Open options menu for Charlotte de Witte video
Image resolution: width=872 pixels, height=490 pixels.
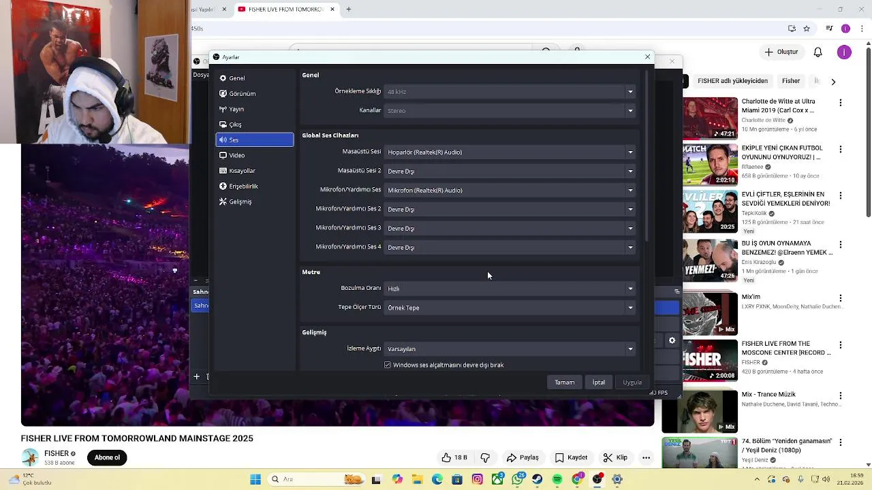[841, 103]
